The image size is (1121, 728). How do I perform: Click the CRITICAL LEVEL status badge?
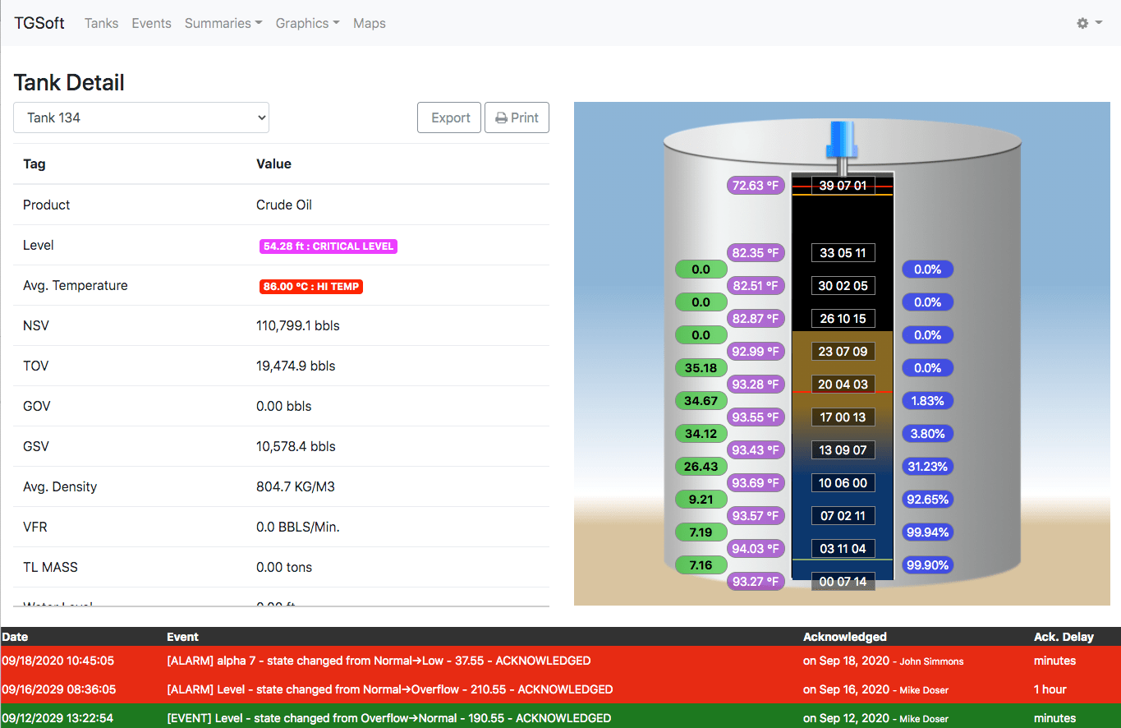(328, 247)
